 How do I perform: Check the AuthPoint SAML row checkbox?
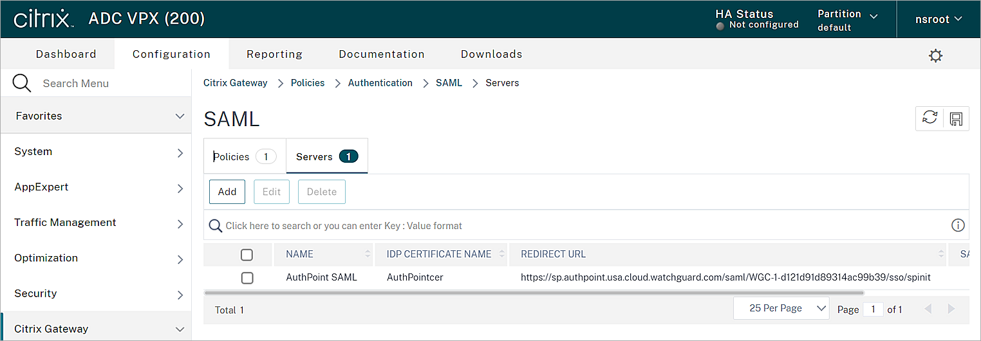tap(247, 278)
